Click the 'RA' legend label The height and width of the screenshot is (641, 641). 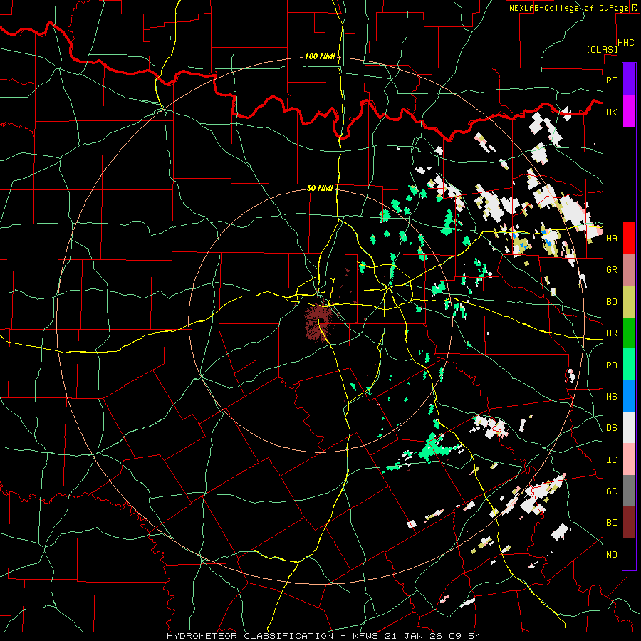coord(611,365)
